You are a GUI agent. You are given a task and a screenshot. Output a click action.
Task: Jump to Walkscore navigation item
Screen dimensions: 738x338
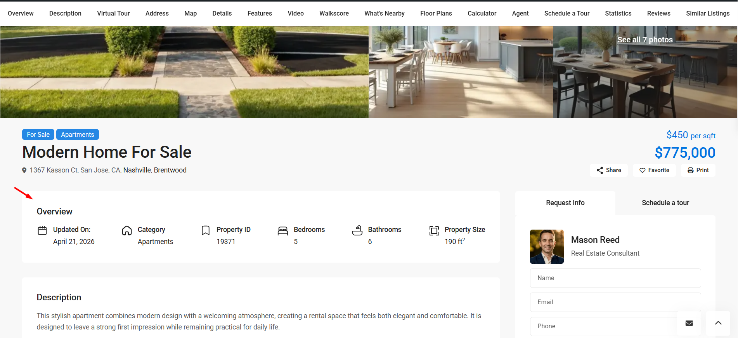coord(334,13)
